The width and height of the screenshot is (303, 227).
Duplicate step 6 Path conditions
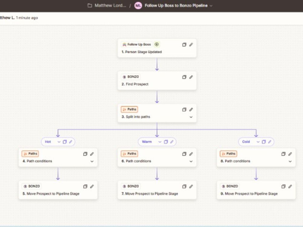coord(184,154)
